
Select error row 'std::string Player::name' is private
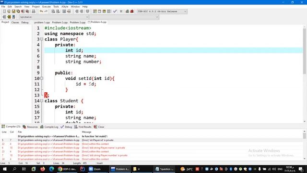[x=152, y=148]
